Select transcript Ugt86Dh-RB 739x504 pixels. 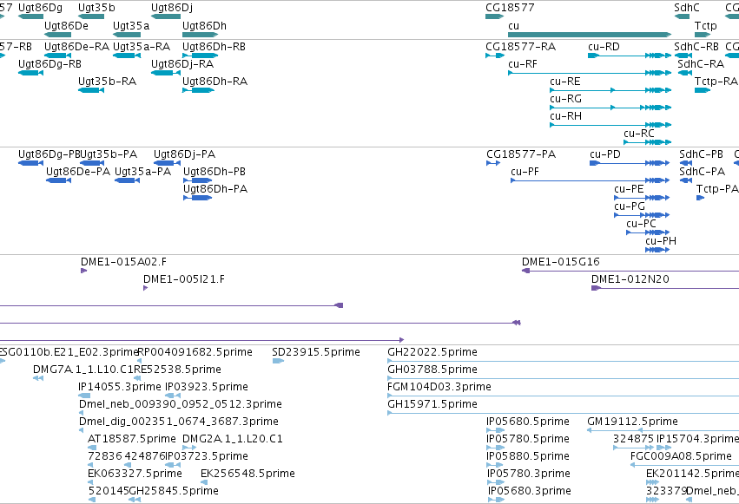[201, 56]
